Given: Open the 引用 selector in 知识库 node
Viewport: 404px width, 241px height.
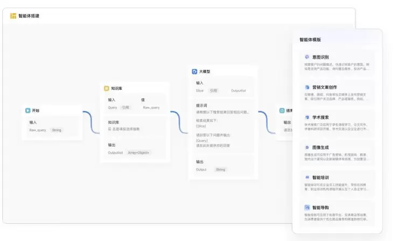Looking at the screenshot, I should click(126, 108).
